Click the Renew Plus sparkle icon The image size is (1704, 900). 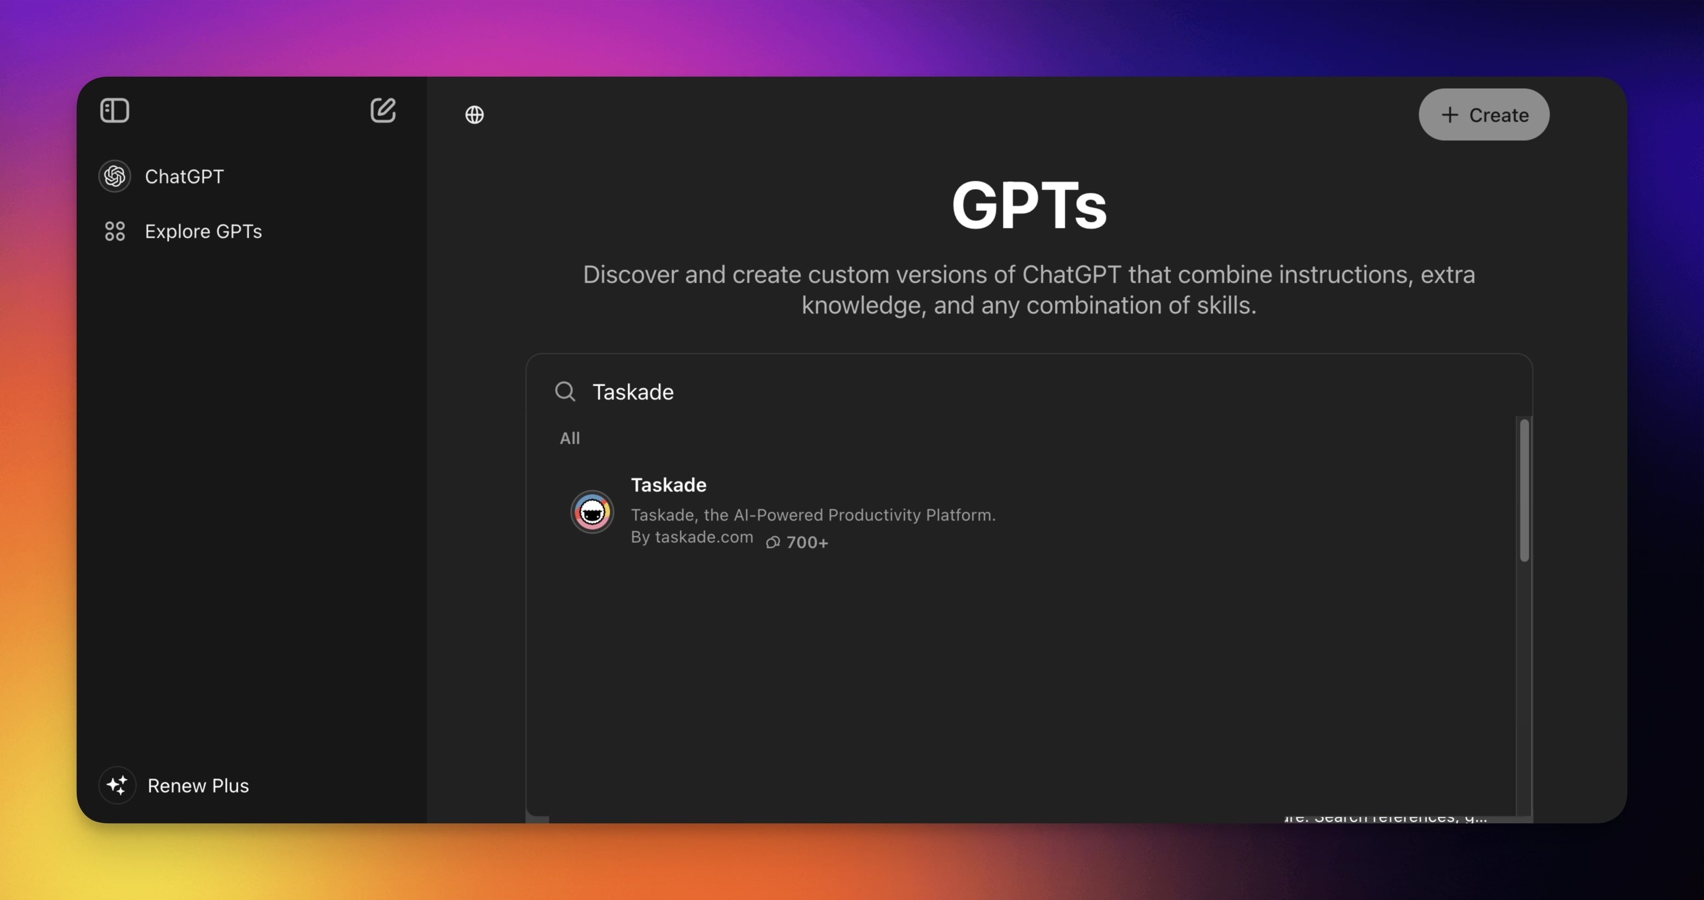pos(117,785)
